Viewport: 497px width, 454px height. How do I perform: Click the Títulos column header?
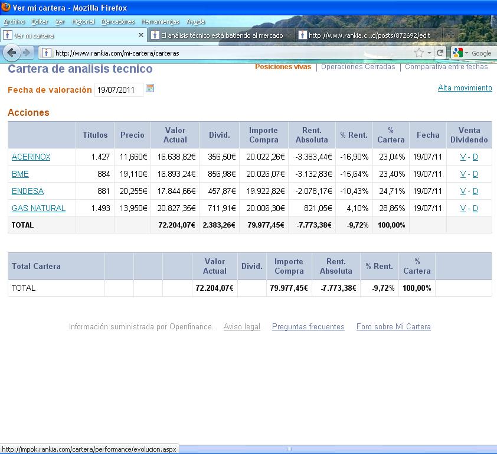point(95,135)
